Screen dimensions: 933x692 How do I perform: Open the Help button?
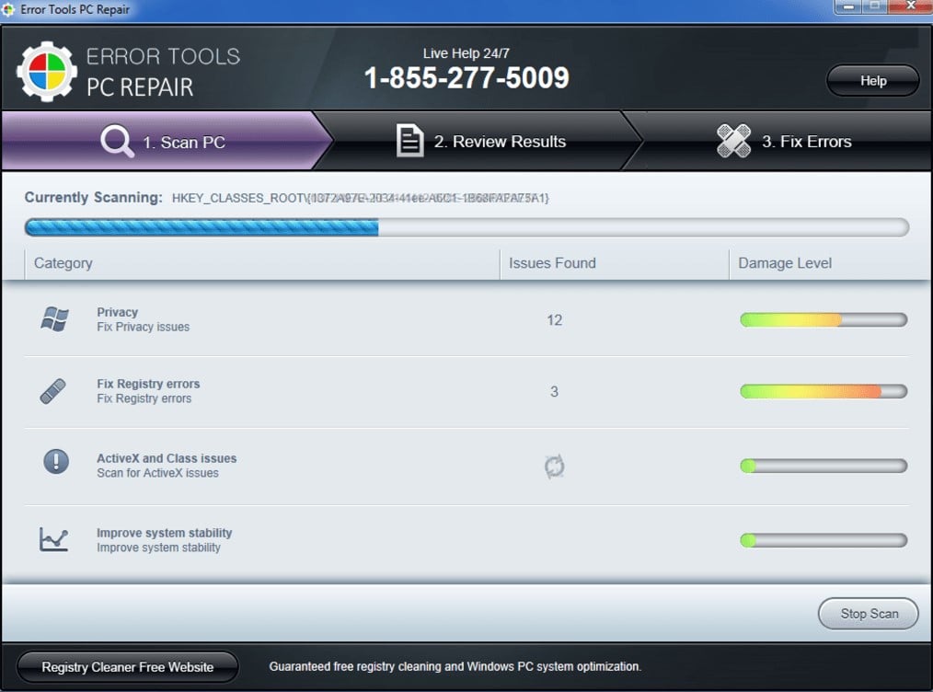click(x=872, y=81)
